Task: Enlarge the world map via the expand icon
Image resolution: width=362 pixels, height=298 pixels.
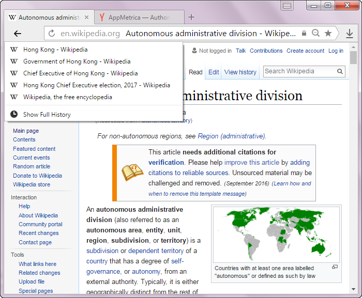Action: click(x=335, y=267)
